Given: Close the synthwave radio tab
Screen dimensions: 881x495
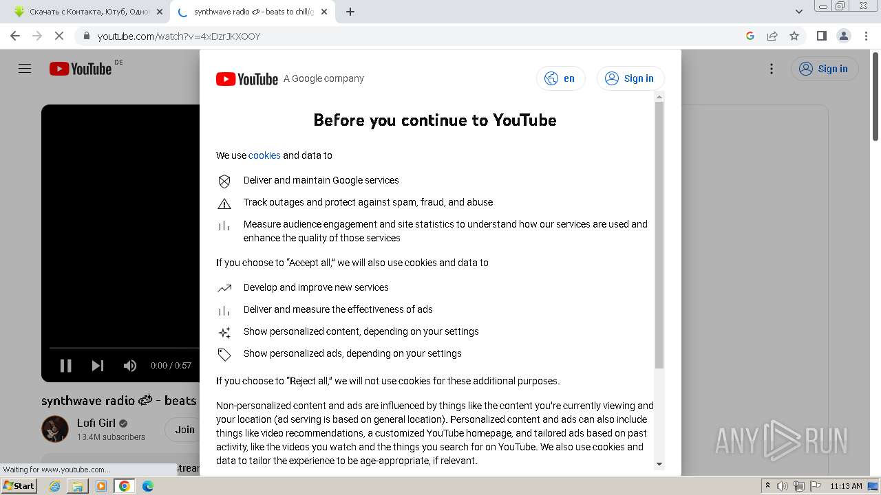Looking at the screenshot, I should coord(324,12).
